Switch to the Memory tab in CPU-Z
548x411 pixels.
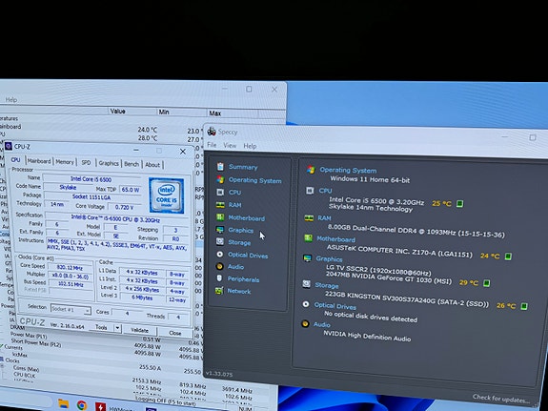coord(65,162)
